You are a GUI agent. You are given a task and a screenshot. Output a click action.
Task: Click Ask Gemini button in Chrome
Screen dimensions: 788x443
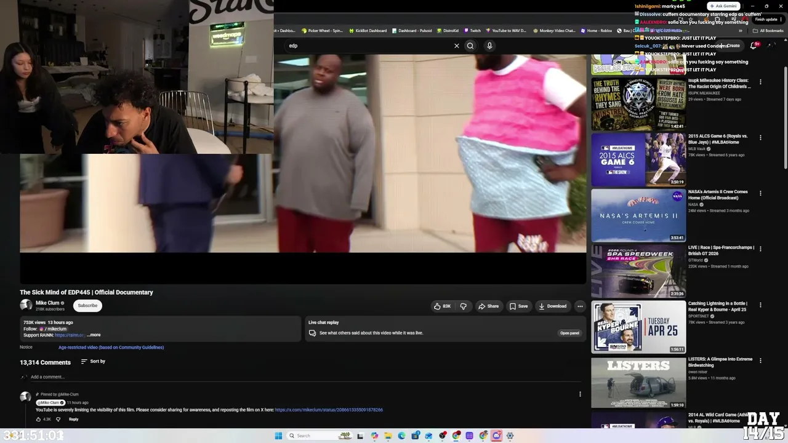coord(723,6)
